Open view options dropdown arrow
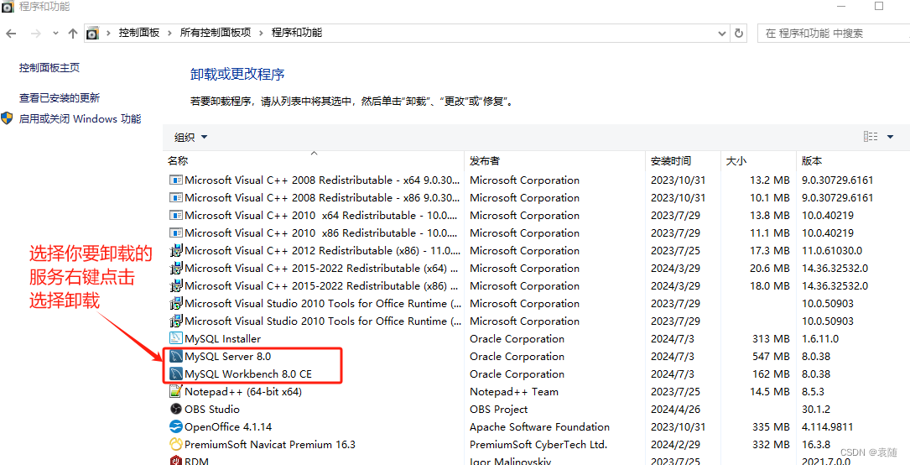This screenshot has height=465, width=910. [890, 137]
